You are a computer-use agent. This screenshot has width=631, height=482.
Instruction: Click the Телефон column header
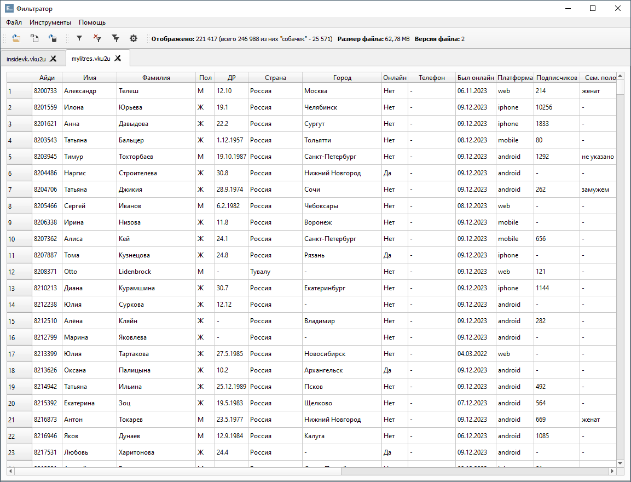[432, 78]
